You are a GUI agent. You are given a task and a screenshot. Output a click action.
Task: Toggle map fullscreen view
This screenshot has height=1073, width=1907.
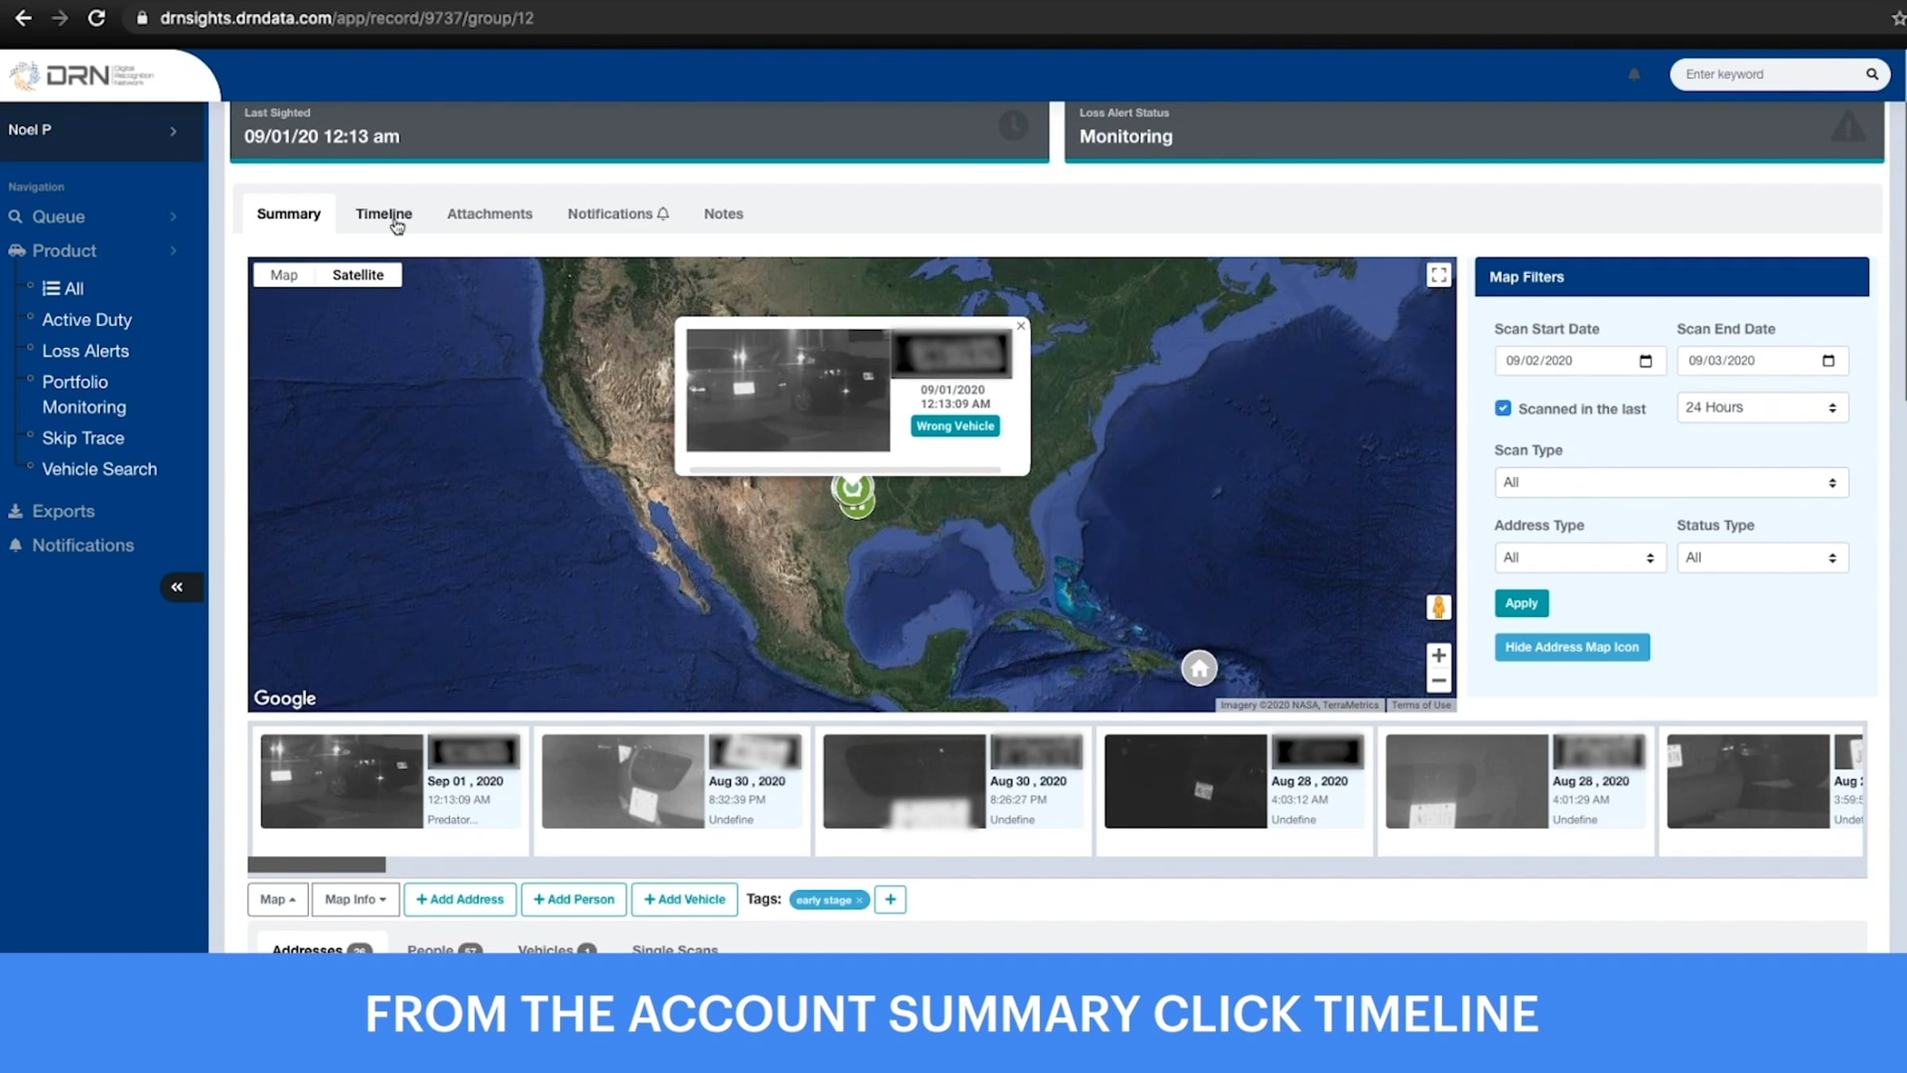1438,275
